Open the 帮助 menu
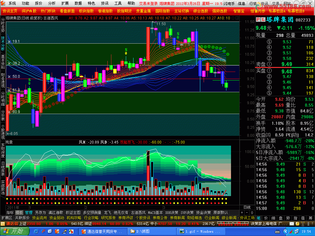 131,3
